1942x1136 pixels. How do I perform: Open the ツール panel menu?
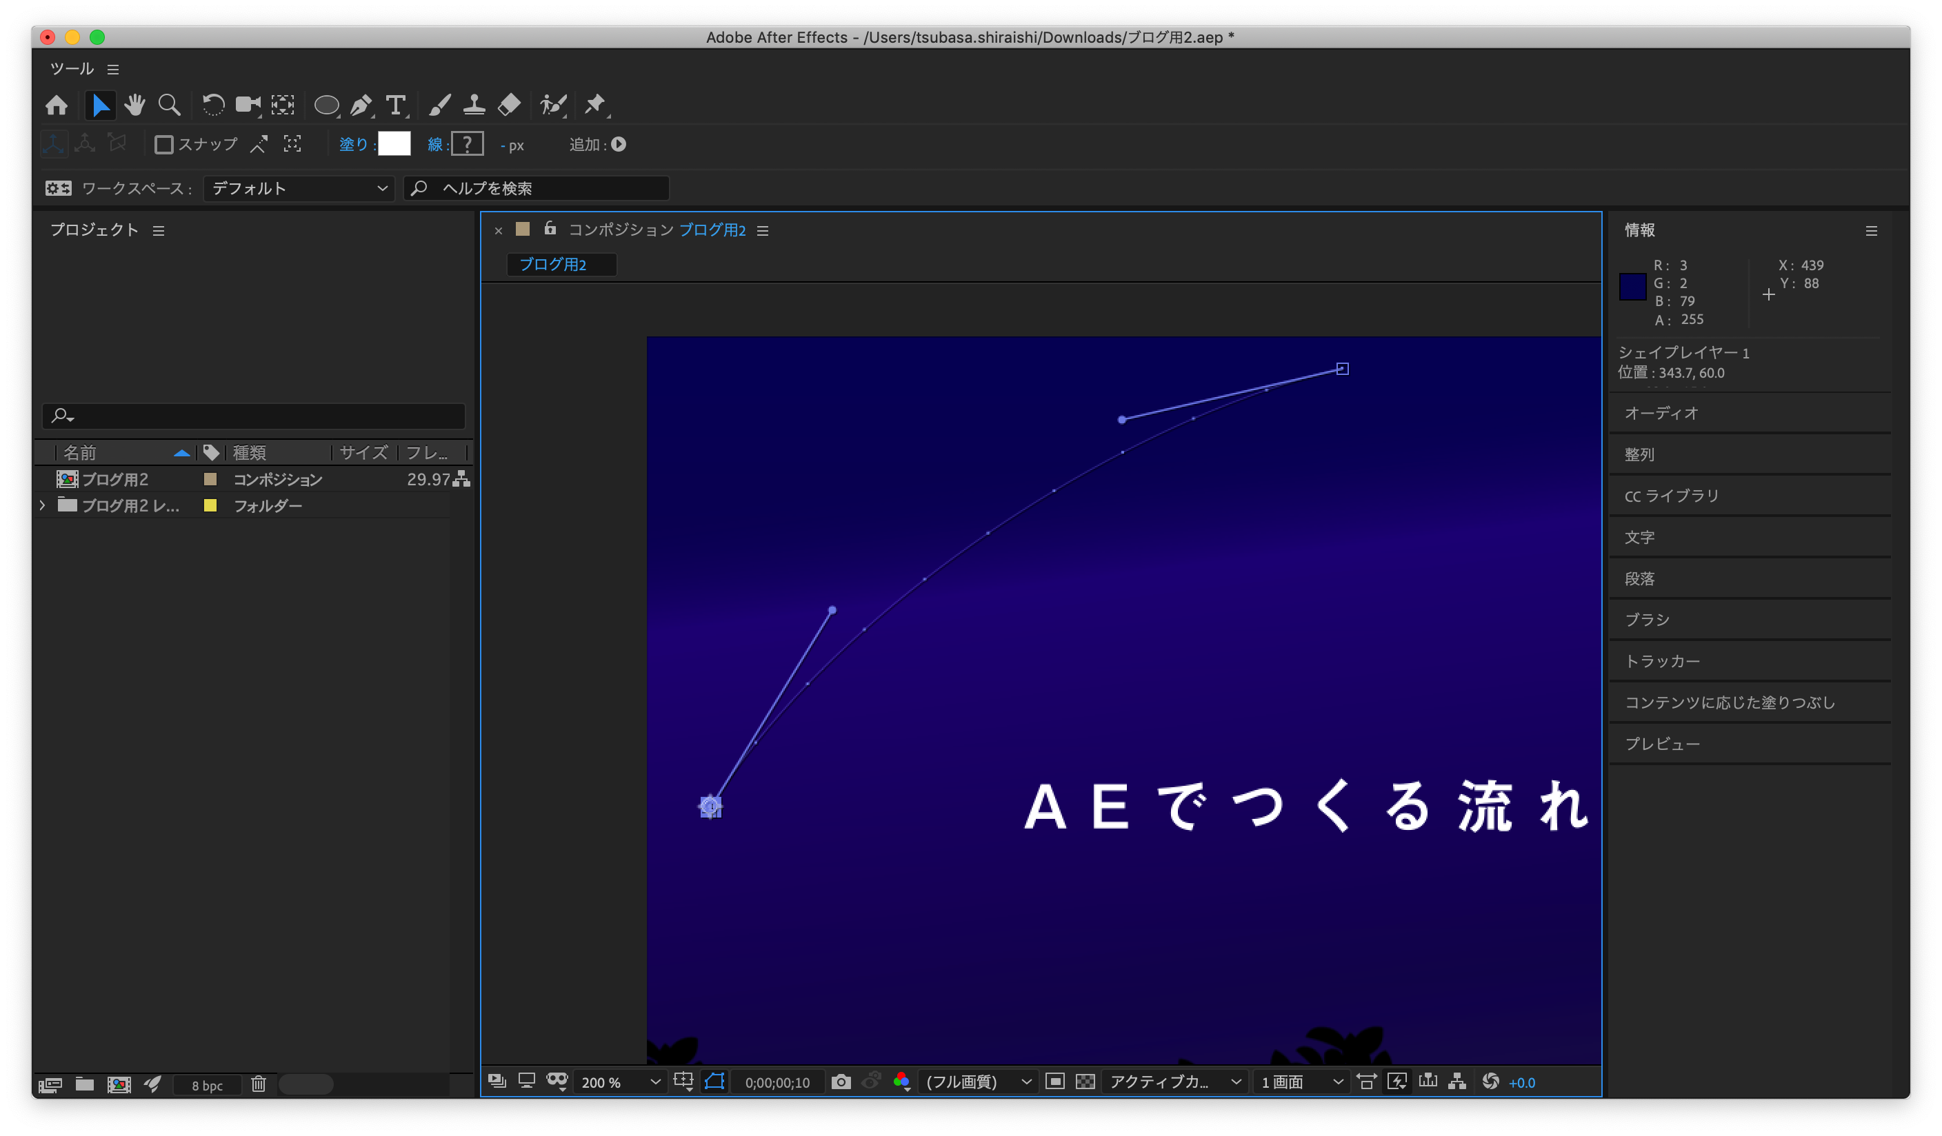coord(113,70)
